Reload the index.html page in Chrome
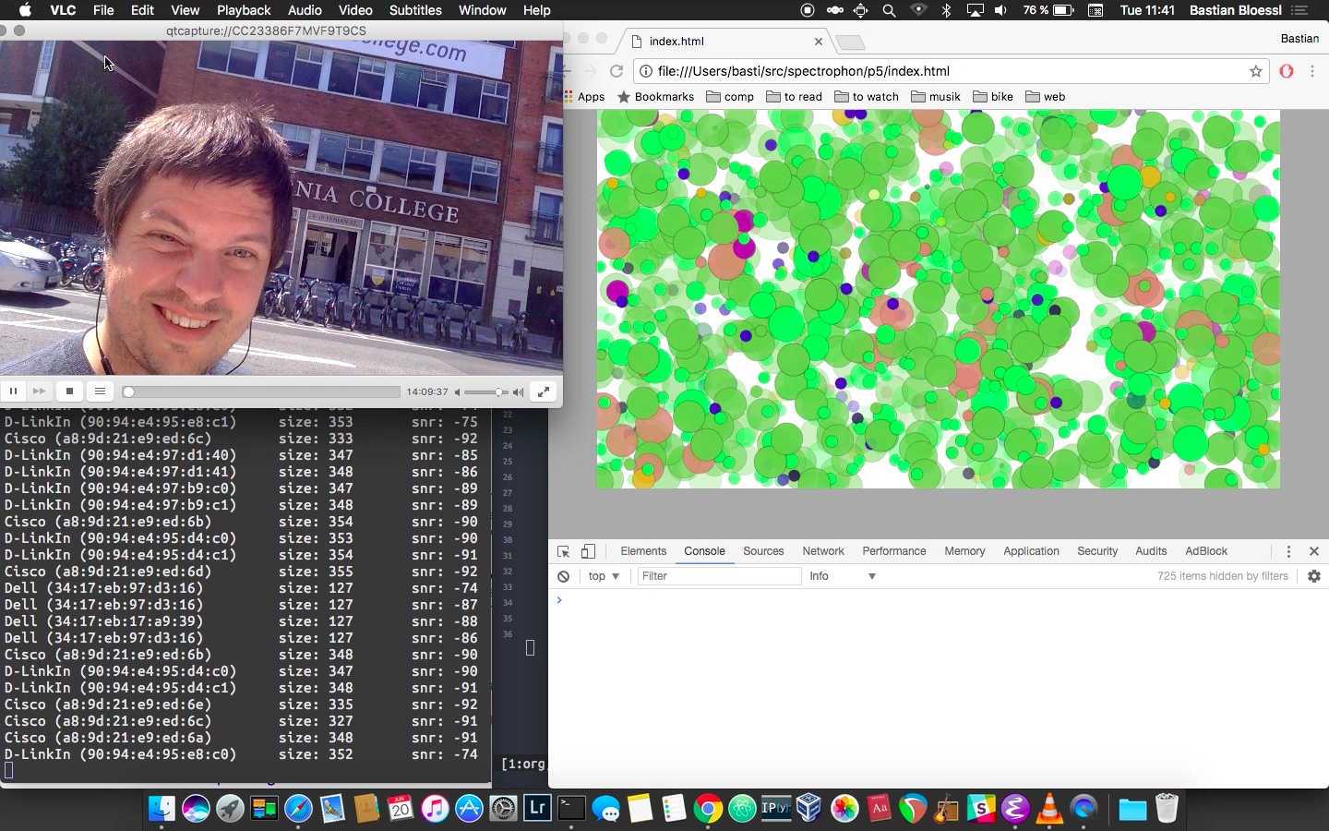 click(x=617, y=71)
